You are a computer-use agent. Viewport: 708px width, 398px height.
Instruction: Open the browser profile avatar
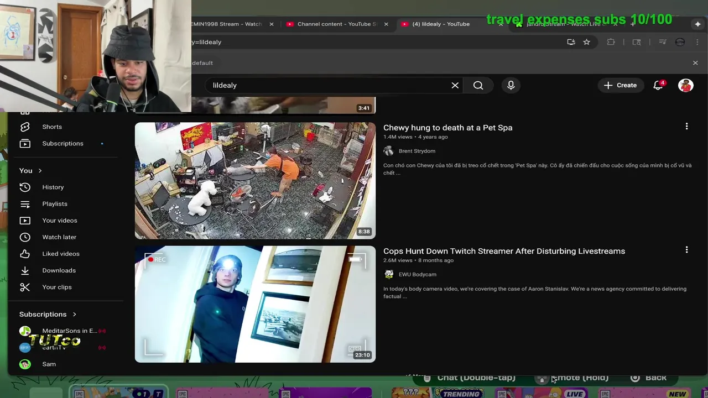680,42
